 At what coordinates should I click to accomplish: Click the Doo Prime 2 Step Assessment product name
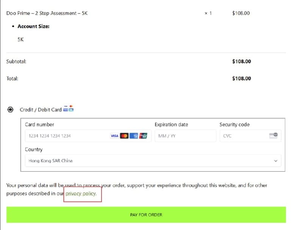pyautogui.click(x=47, y=13)
